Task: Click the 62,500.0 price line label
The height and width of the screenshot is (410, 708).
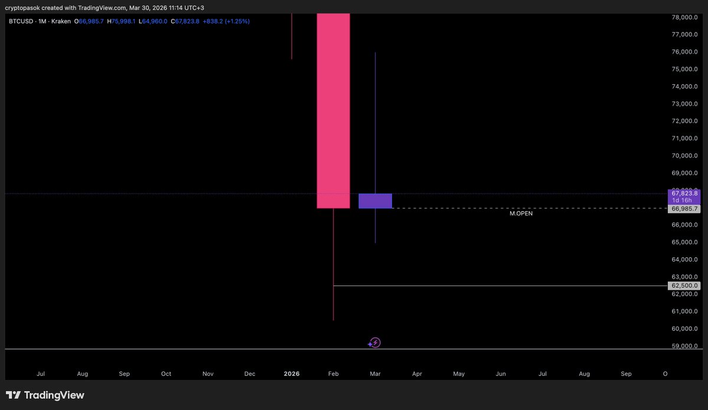Action: coord(684,286)
